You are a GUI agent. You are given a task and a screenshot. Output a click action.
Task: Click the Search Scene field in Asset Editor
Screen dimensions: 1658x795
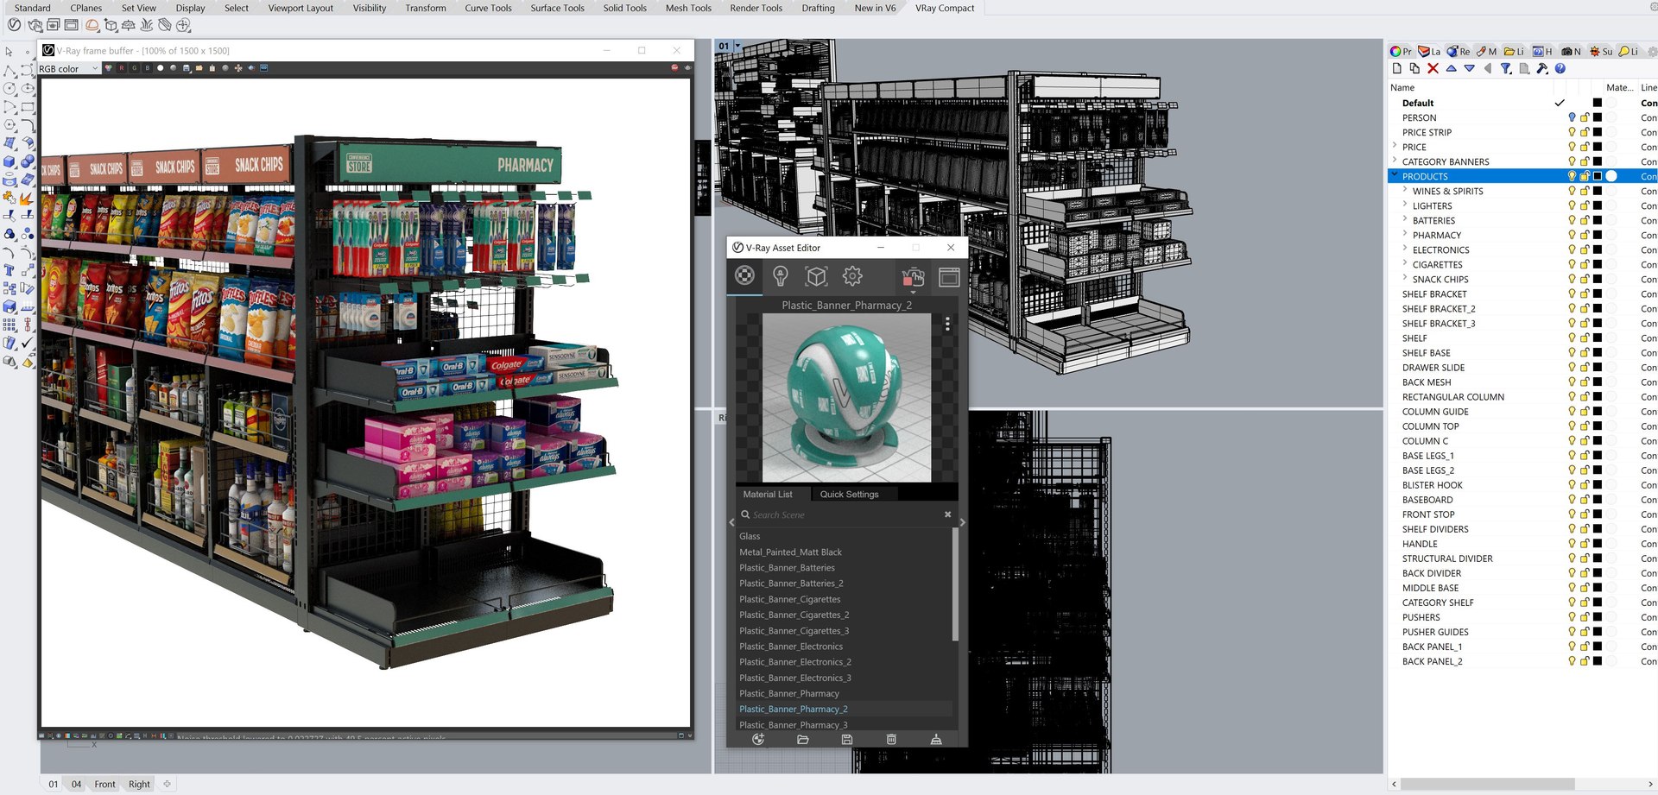[x=846, y=514]
